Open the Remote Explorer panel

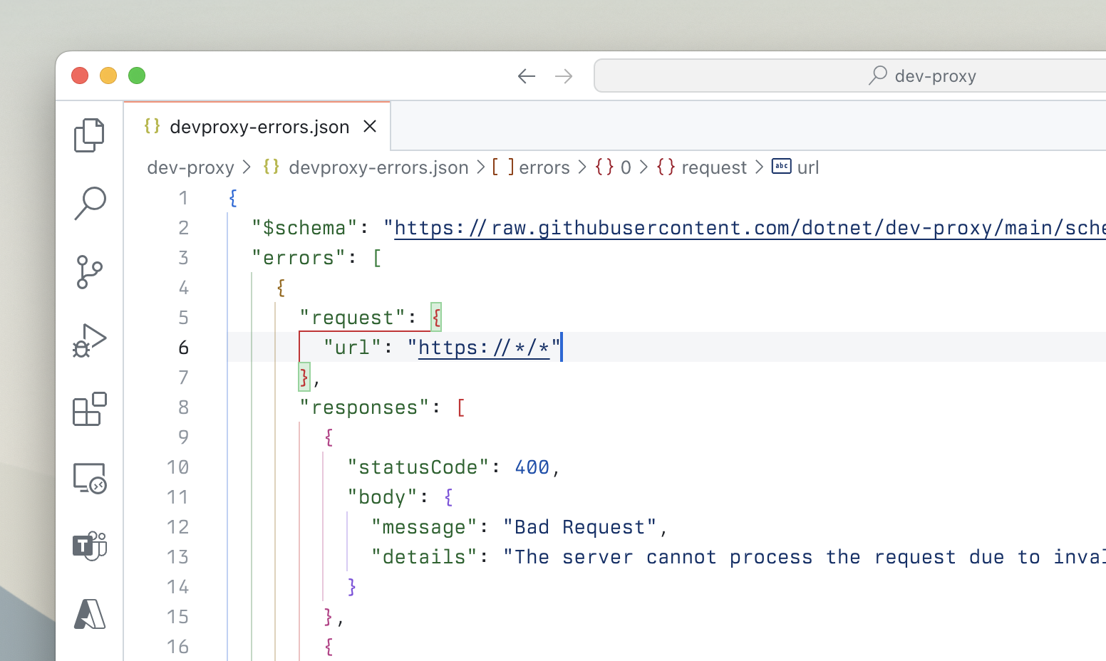pos(88,478)
